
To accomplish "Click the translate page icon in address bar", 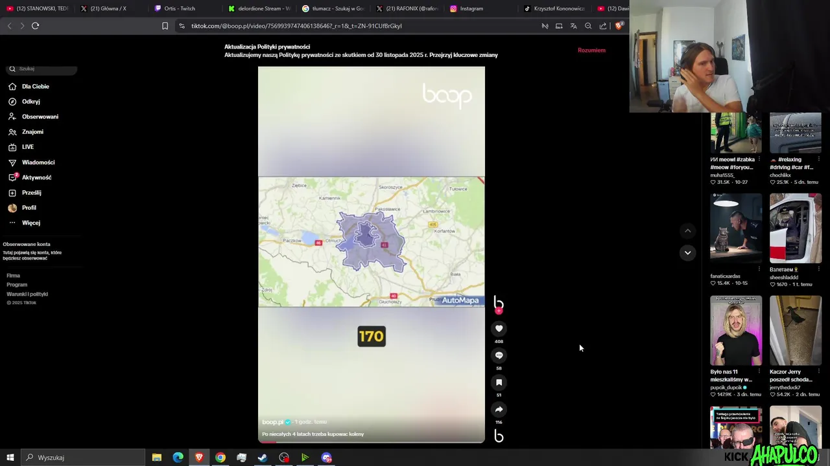I will 574,26.
